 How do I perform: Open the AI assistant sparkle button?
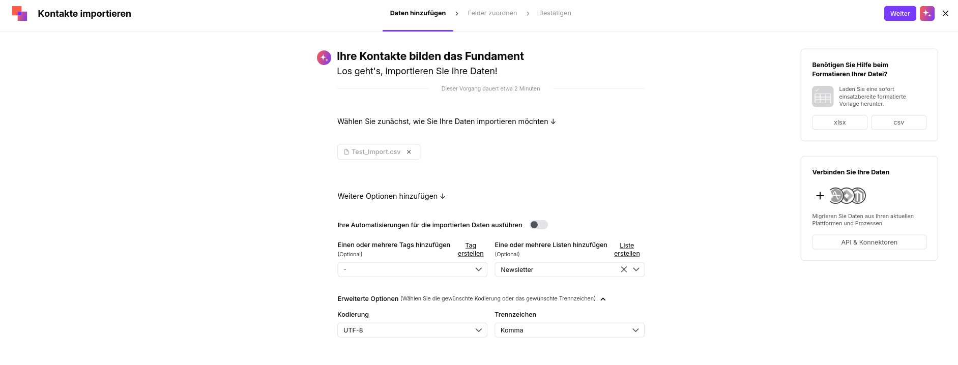coord(927,13)
